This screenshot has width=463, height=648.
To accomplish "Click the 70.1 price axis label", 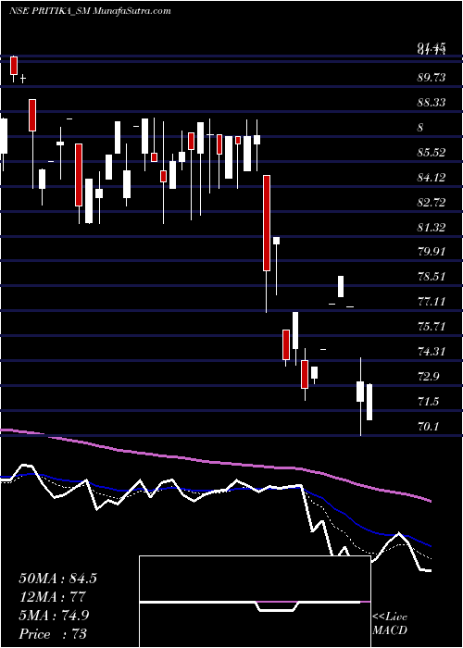I will click(x=429, y=426).
